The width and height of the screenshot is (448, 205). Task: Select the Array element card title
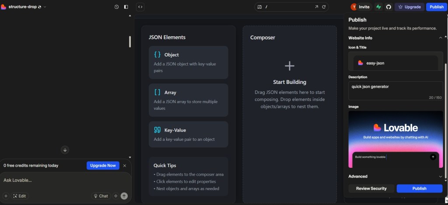(170, 93)
